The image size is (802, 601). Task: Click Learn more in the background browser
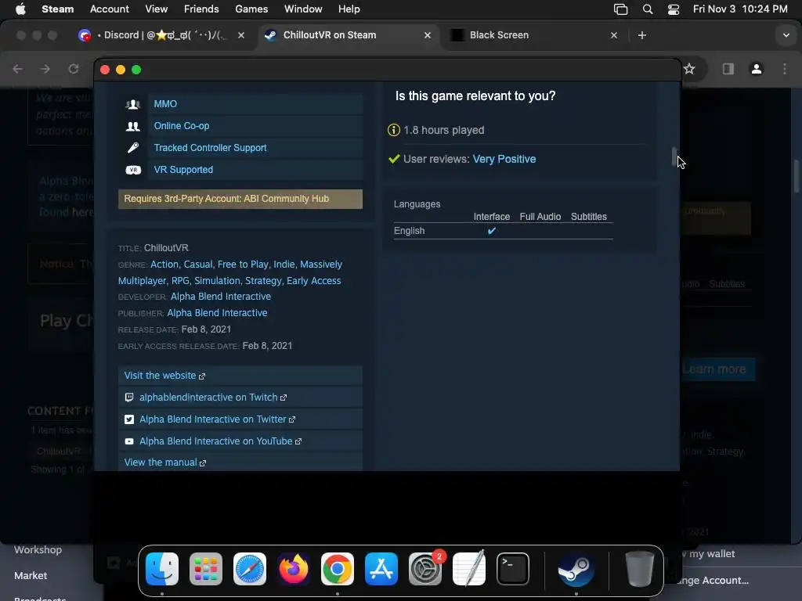pos(717,369)
